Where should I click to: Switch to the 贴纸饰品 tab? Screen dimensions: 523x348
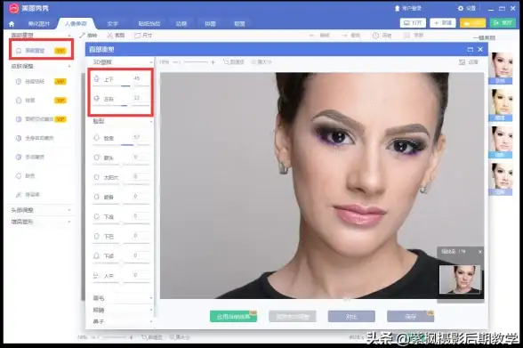[149, 24]
